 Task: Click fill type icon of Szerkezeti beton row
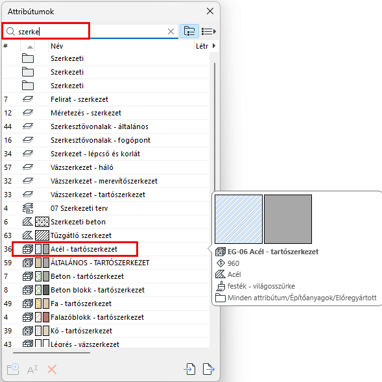click(28, 222)
